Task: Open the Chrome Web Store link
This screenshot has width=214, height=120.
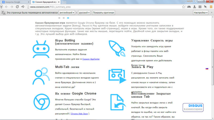Action: coord(79,114)
